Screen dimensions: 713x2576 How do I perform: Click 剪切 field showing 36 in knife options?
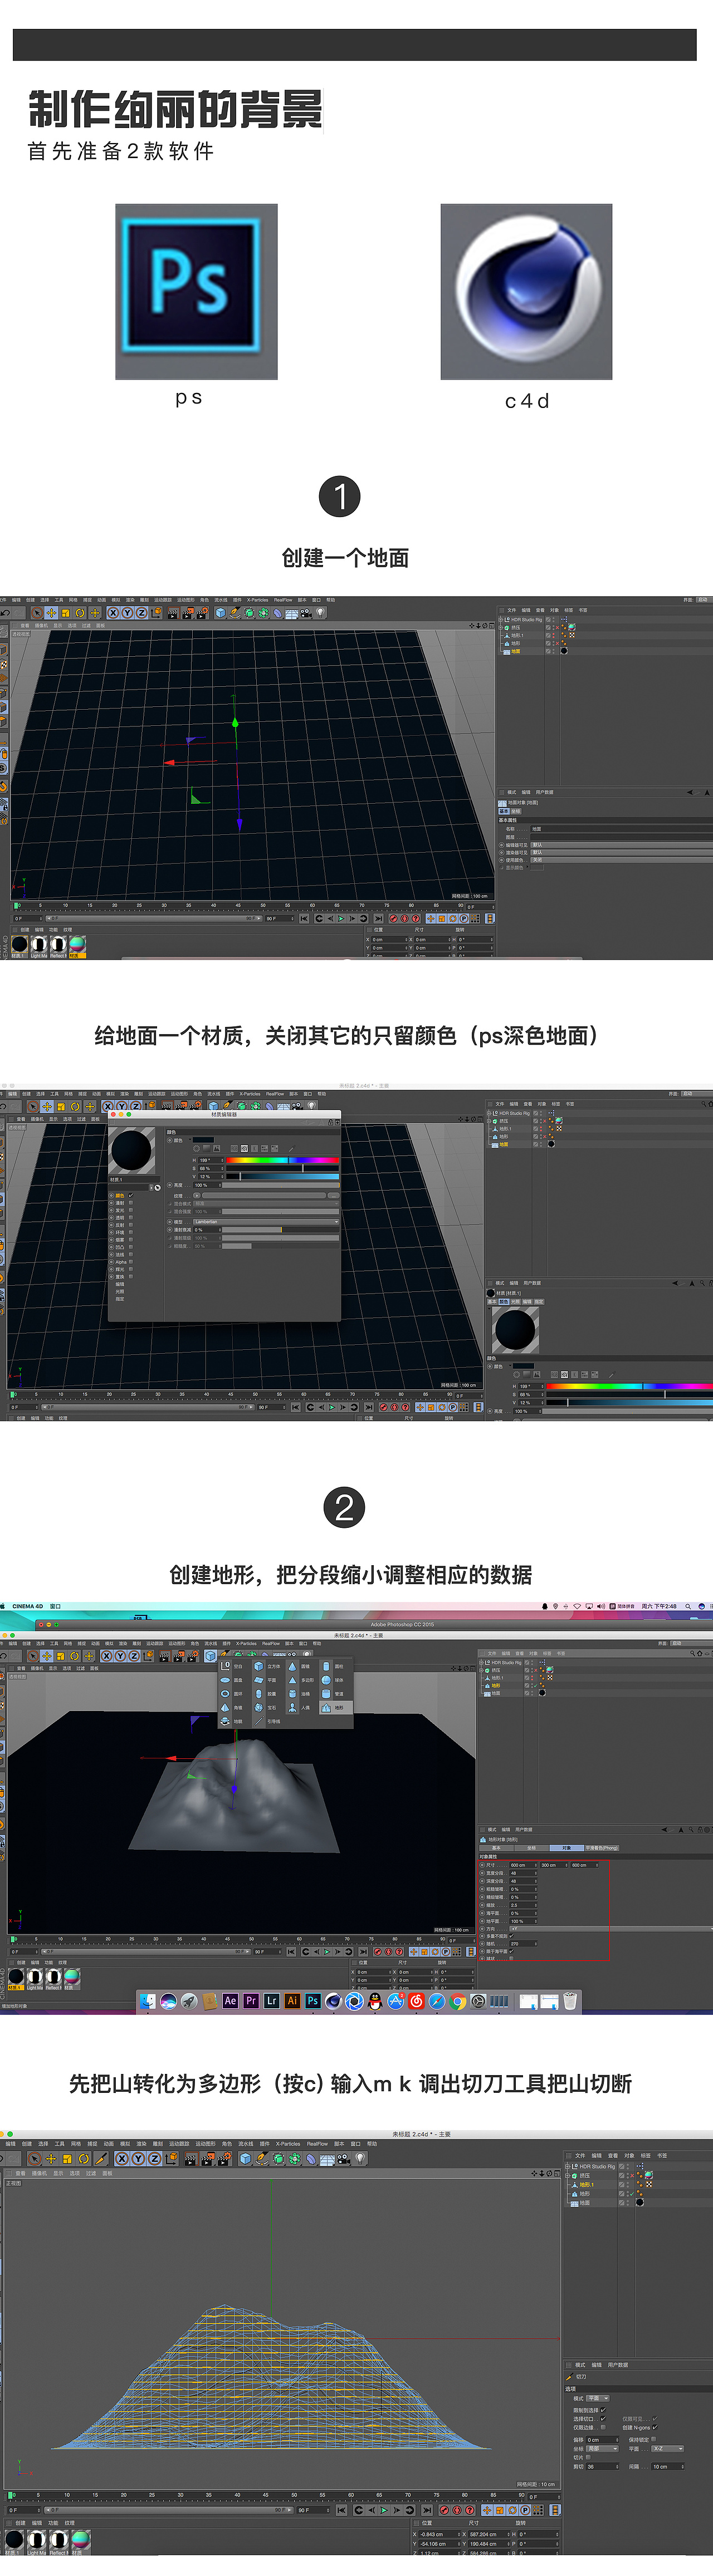(x=602, y=2467)
